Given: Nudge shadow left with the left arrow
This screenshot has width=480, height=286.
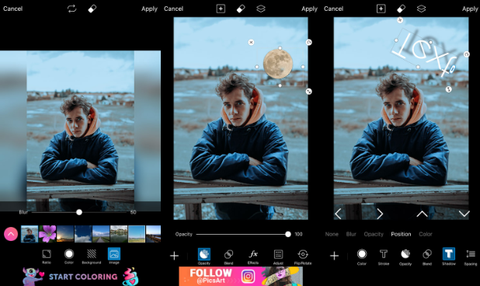Looking at the screenshot, I should click(338, 214).
